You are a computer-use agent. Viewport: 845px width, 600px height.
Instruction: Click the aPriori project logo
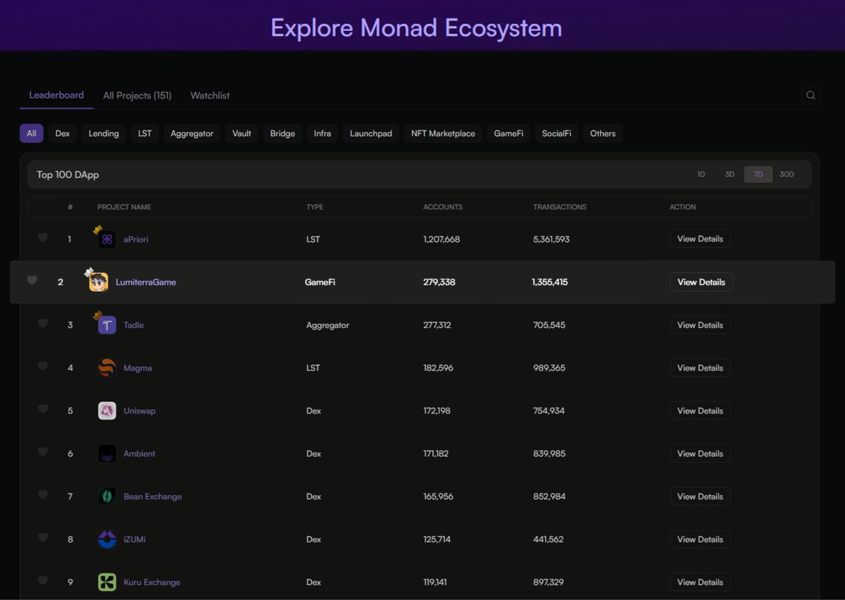pyautogui.click(x=106, y=239)
